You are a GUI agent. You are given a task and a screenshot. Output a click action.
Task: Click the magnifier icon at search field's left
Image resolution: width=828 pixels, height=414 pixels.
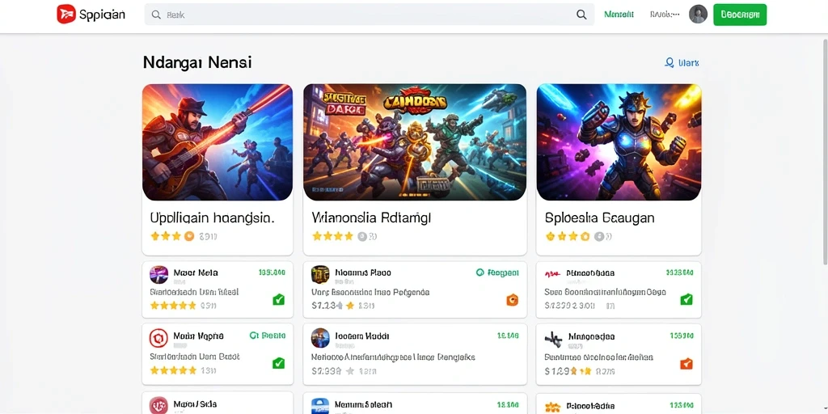156,15
